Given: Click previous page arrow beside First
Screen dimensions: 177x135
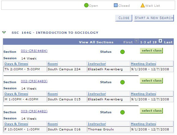Looking at the screenshot, I should click(x=137, y=41).
